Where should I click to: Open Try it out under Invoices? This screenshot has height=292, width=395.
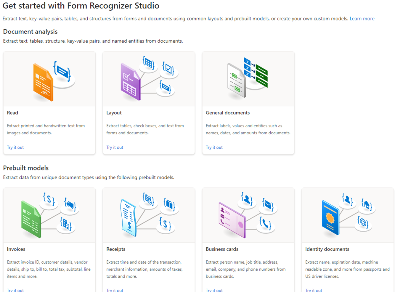15,290
